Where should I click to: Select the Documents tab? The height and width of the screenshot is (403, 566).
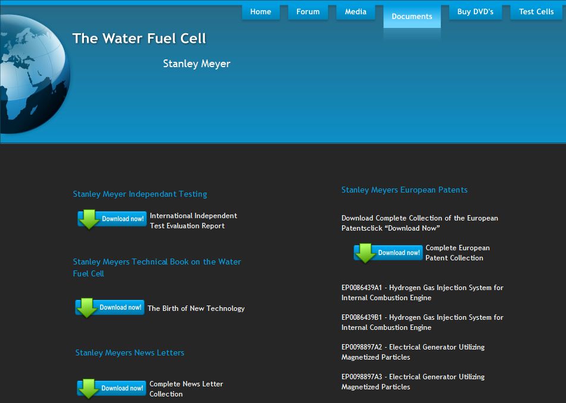coord(412,16)
